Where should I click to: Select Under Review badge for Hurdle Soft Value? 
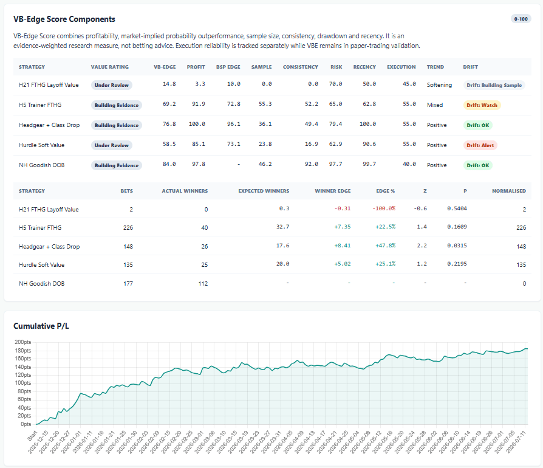coord(112,145)
